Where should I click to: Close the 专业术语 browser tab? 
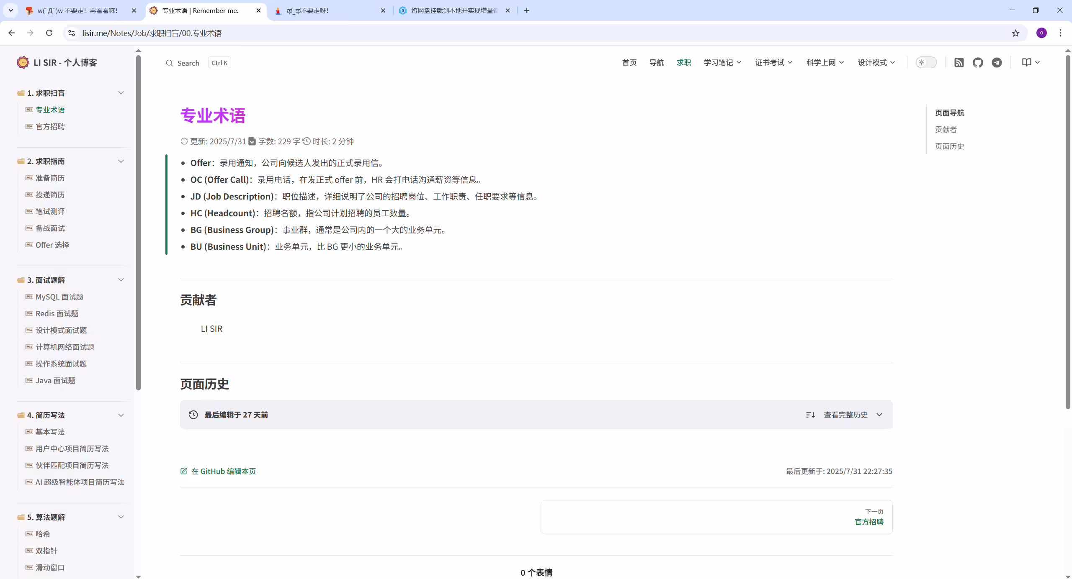[x=258, y=10]
